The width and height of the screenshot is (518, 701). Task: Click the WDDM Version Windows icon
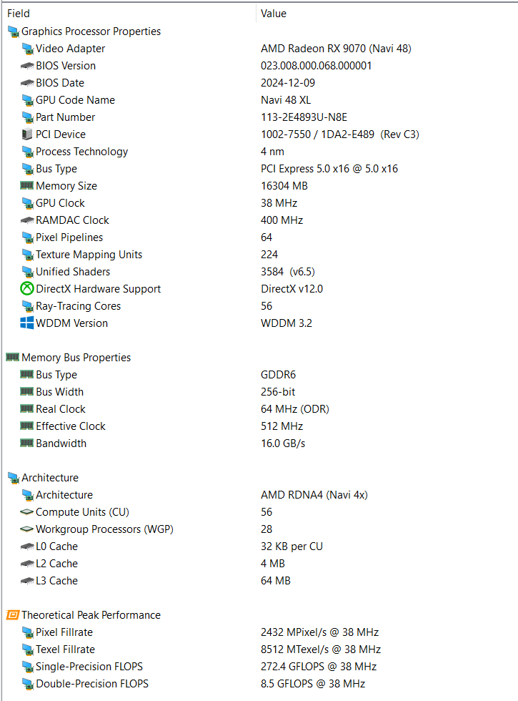point(27,323)
